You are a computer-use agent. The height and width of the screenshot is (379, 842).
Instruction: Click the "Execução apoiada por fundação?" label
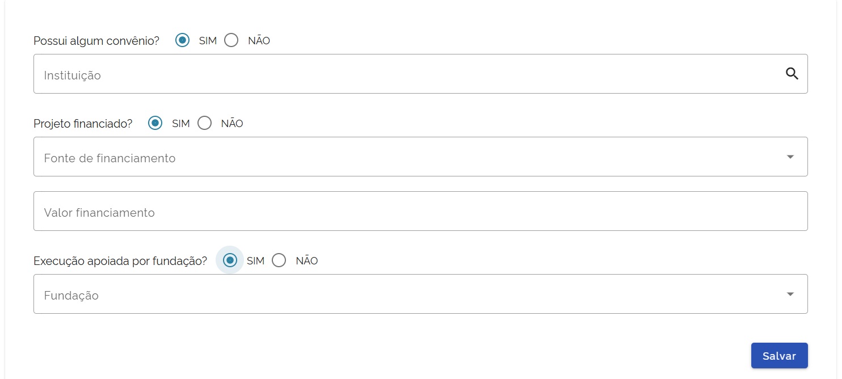tap(120, 261)
